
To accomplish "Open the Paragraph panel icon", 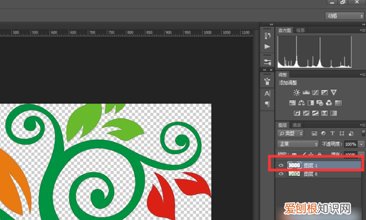I will (267, 104).
